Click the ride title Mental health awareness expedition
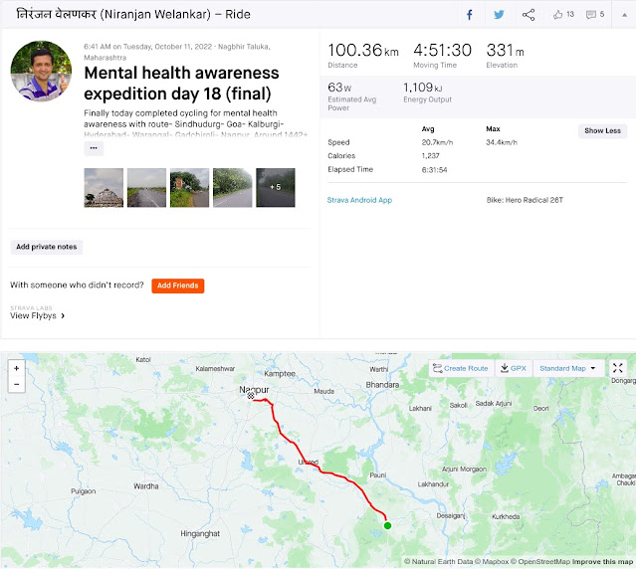636x569 pixels. (181, 84)
